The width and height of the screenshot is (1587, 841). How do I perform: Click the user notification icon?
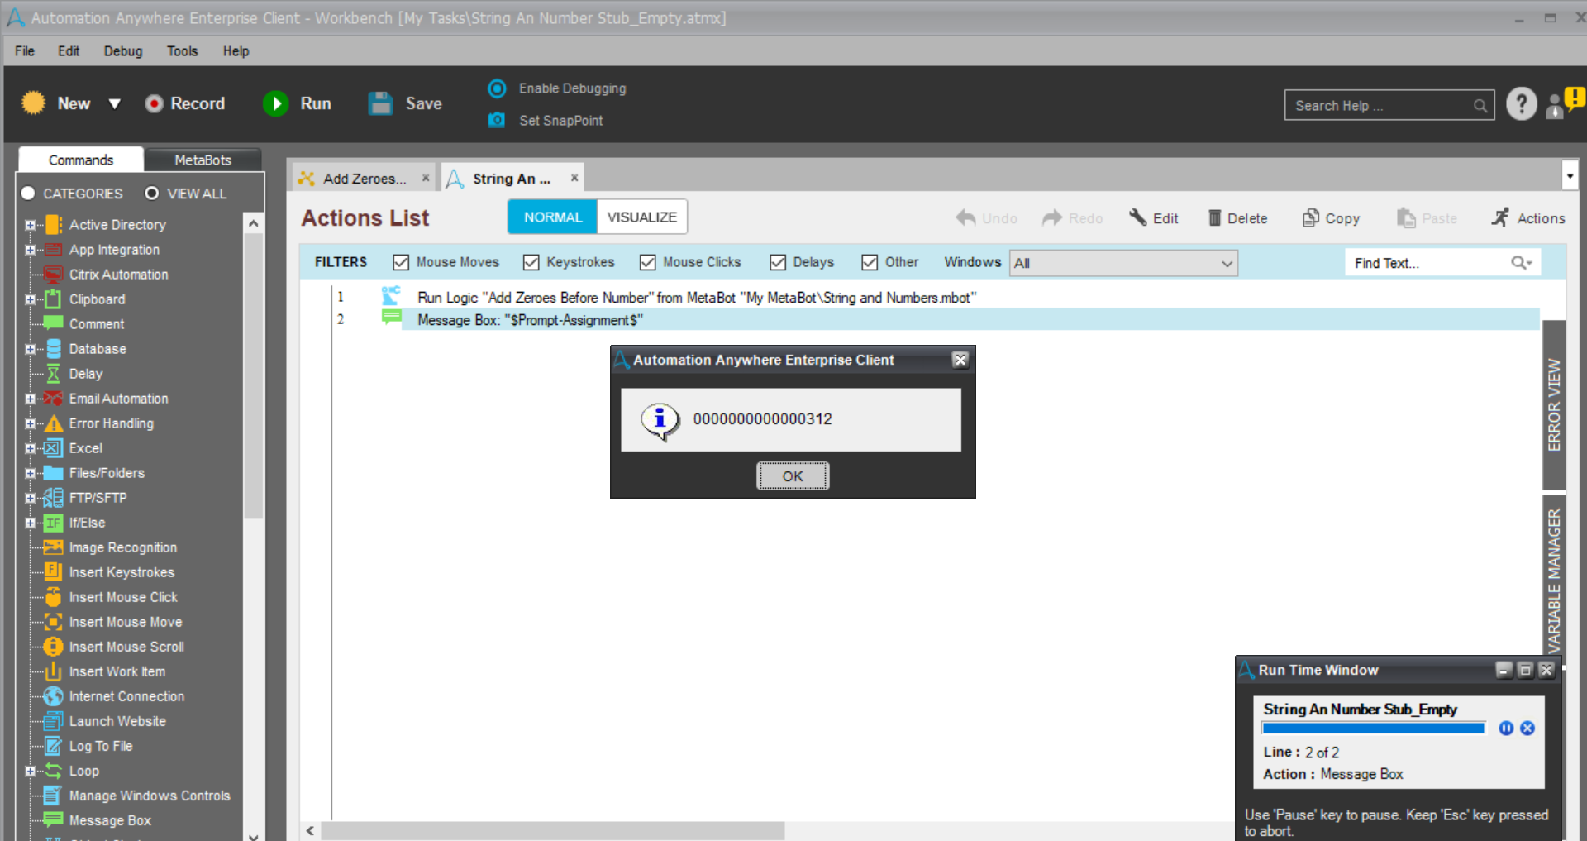pyautogui.click(x=1566, y=103)
